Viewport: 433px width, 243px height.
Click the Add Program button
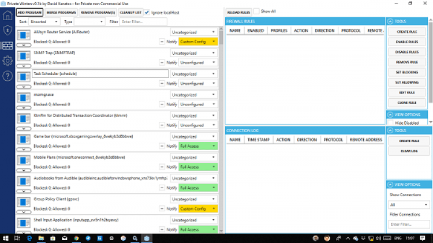tap(29, 12)
